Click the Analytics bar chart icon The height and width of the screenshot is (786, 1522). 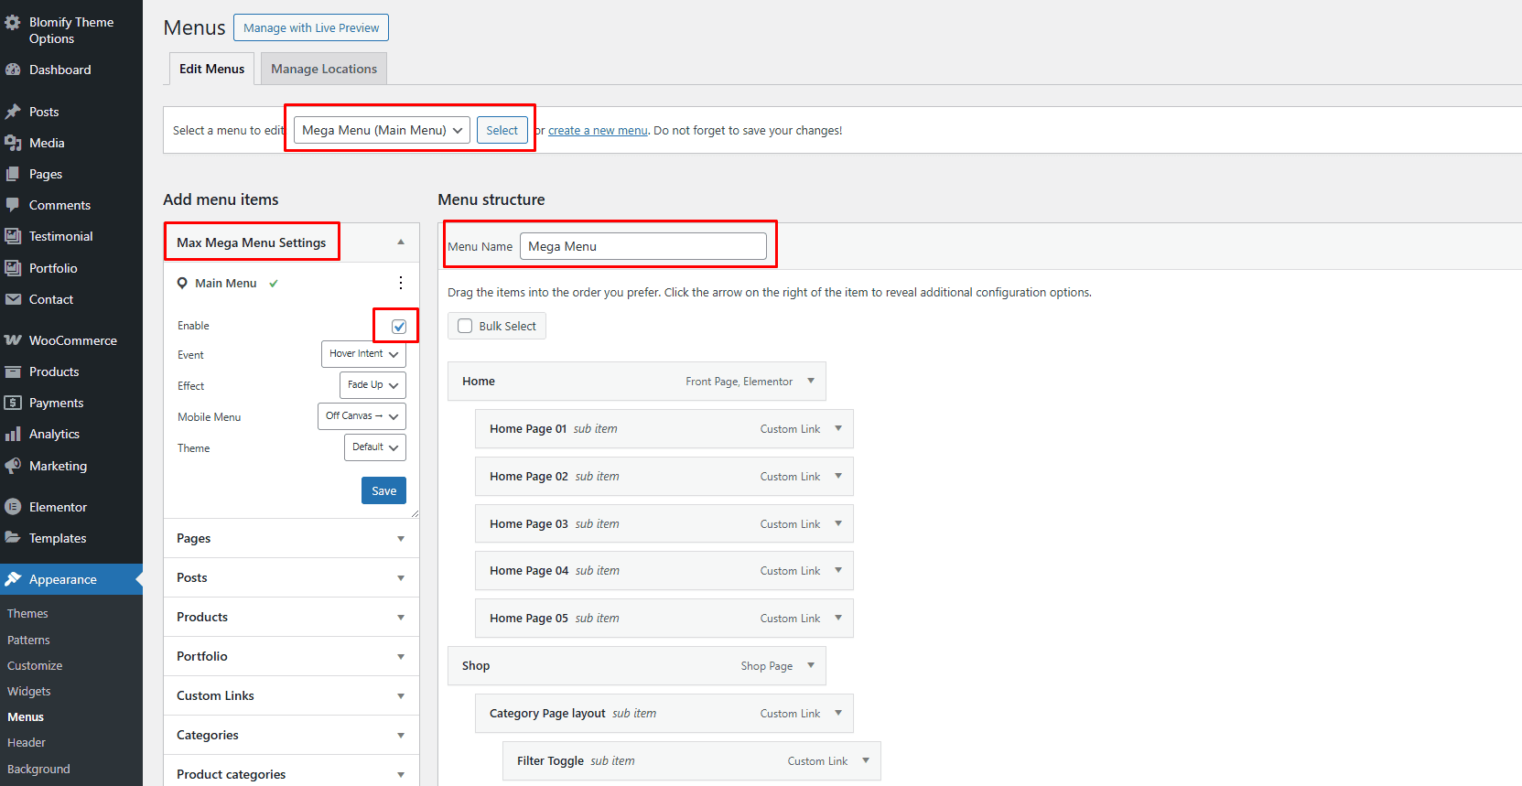[x=13, y=434]
